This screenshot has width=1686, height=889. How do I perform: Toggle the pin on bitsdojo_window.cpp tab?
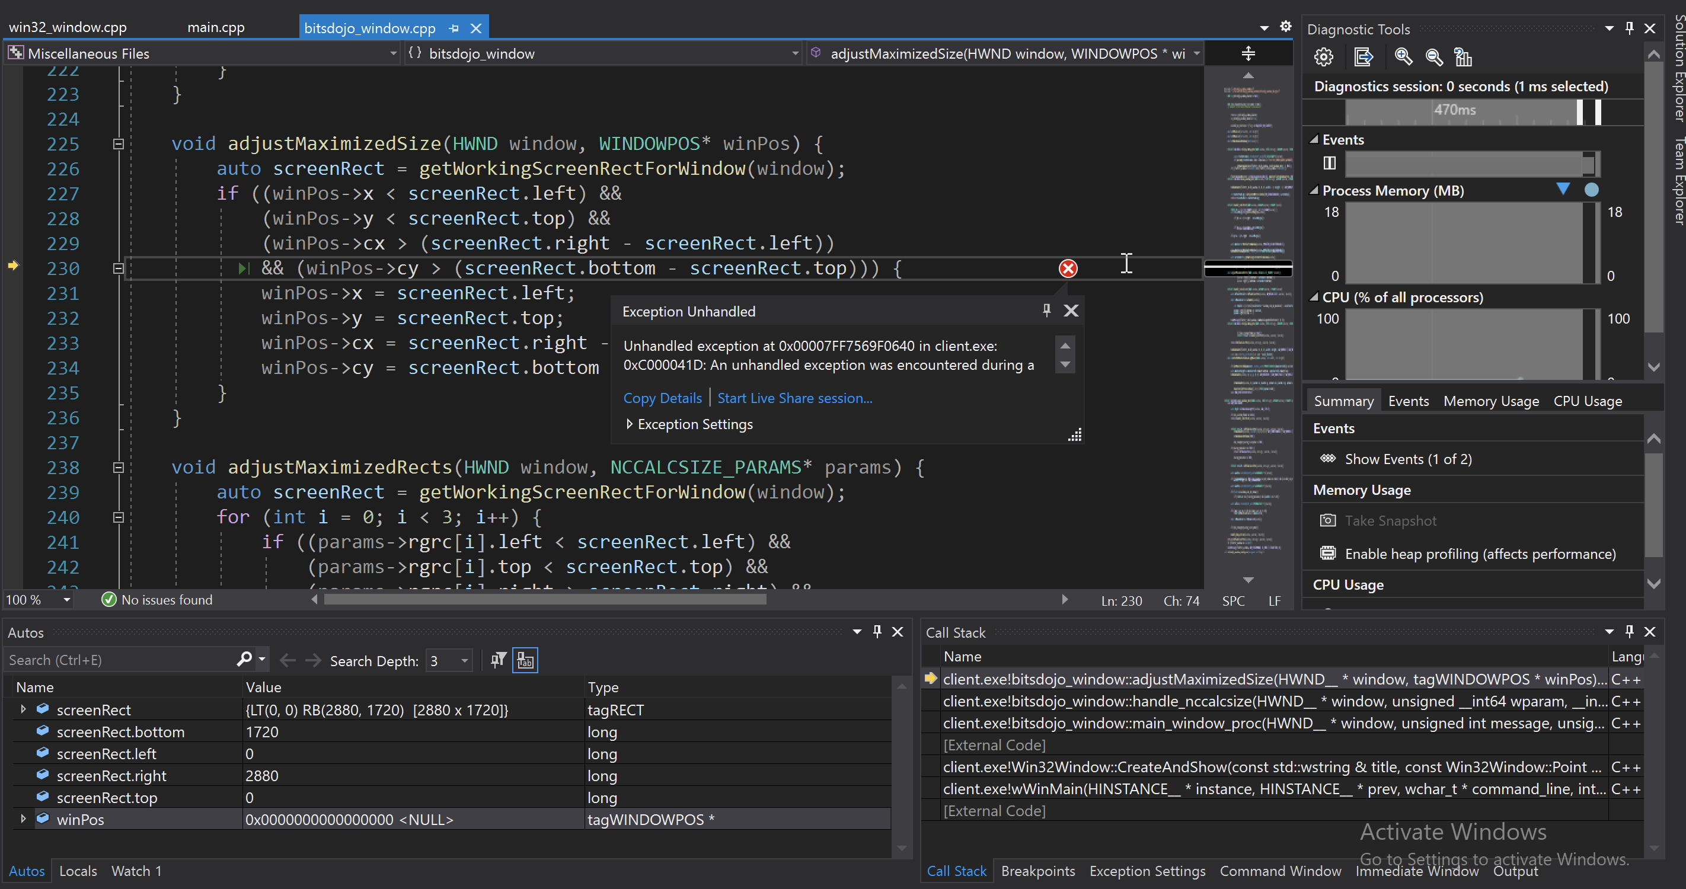point(454,29)
